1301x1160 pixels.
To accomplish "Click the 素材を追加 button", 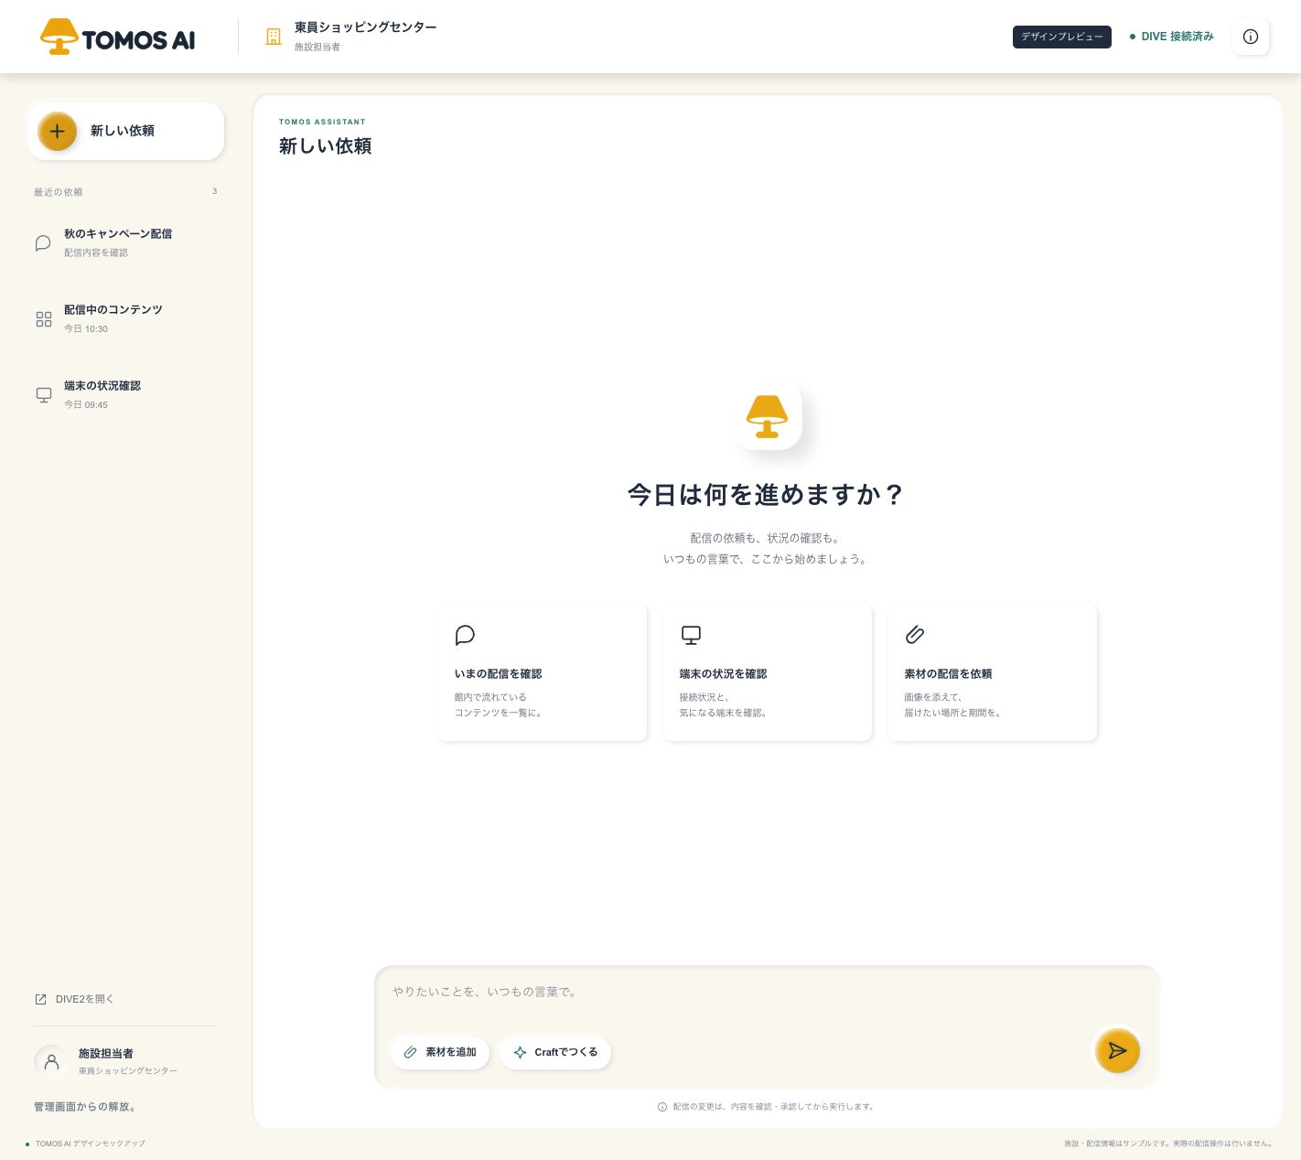I will coord(440,1052).
